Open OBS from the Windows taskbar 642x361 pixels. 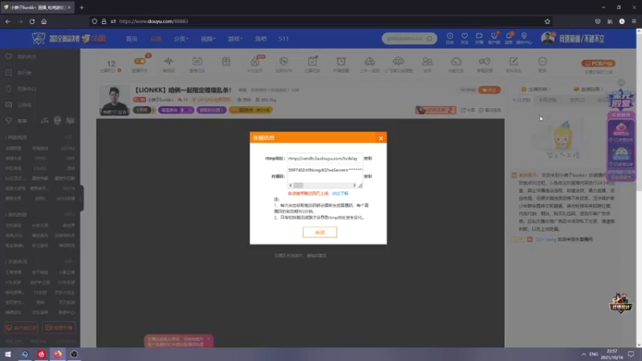pos(74,354)
